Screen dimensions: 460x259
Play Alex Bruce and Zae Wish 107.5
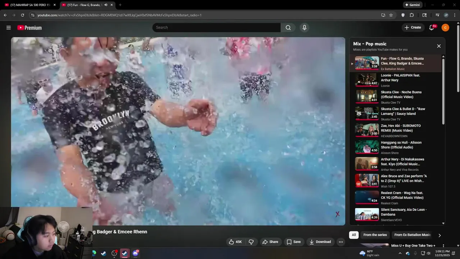[x=395, y=181]
